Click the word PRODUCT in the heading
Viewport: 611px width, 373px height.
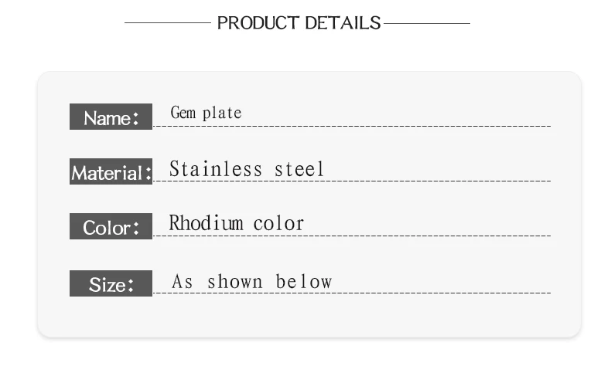[x=256, y=23]
